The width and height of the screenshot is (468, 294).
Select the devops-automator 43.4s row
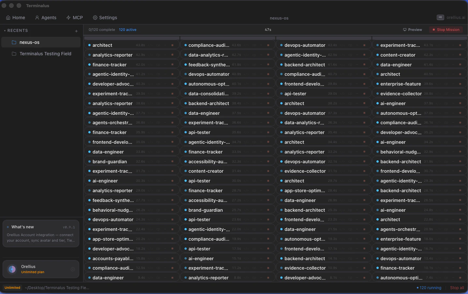324,45
